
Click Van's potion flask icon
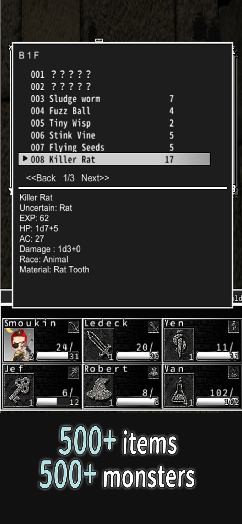[x=179, y=390]
